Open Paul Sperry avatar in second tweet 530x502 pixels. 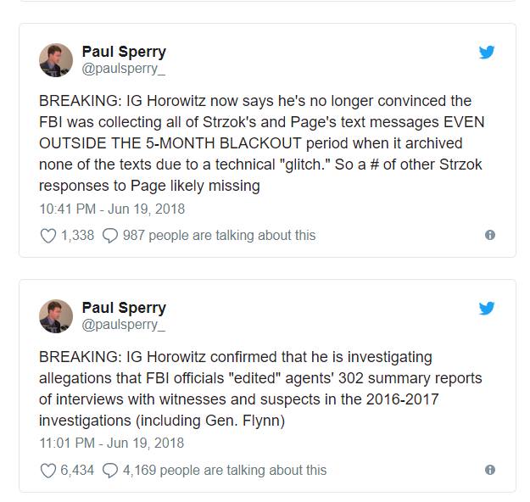pyautogui.click(x=56, y=316)
